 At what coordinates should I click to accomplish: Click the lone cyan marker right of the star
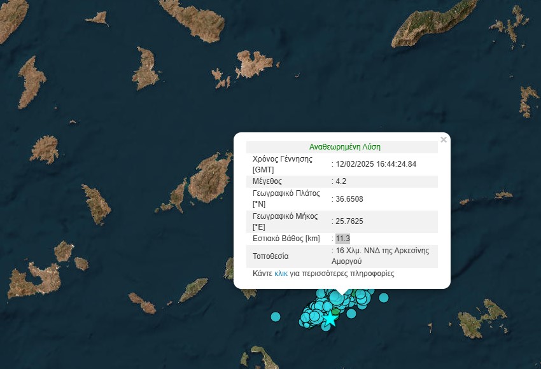[351, 313]
